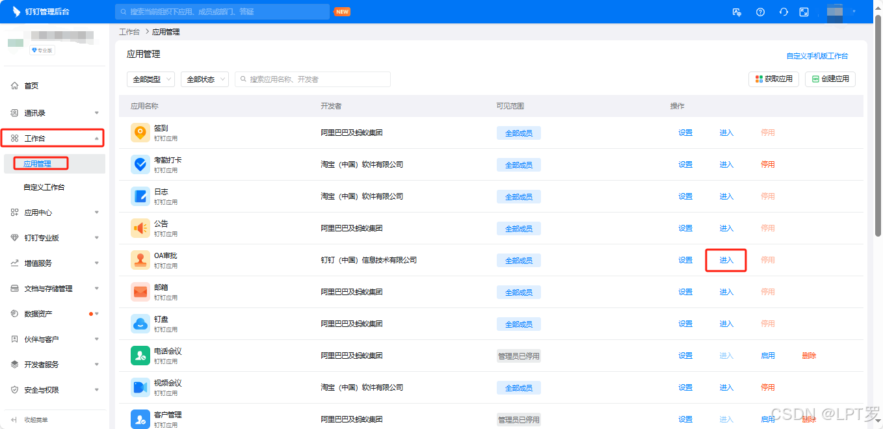The image size is (883, 429).
Task: Expand the 增值服务 chevron
Action: (97, 263)
